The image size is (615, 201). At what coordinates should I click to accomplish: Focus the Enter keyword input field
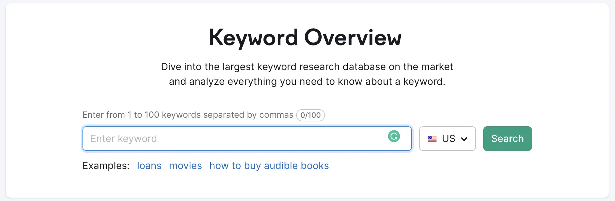click(247, 139)
